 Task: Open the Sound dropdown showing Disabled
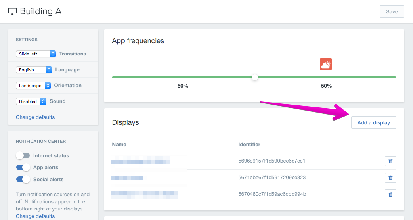[31, 101]
